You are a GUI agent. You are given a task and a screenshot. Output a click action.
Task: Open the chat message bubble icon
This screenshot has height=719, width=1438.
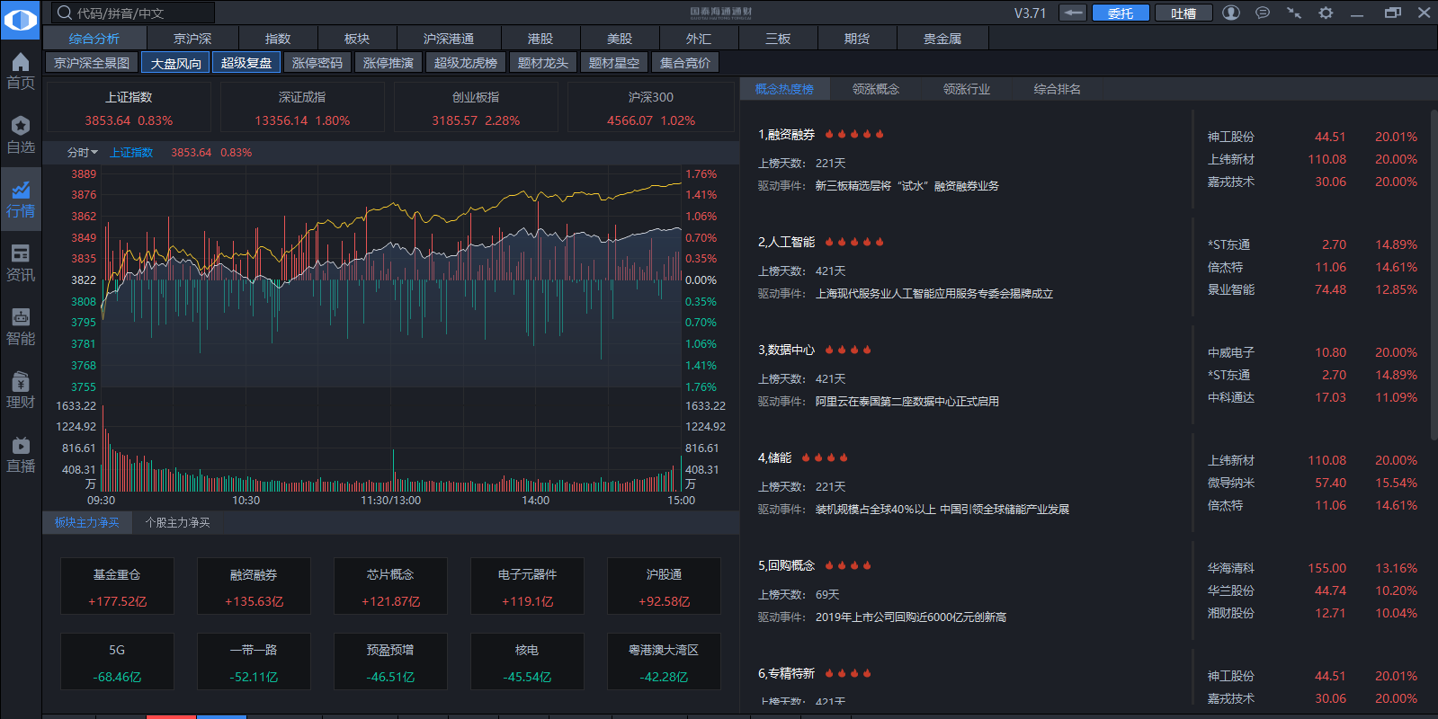tap(1263, 13)
